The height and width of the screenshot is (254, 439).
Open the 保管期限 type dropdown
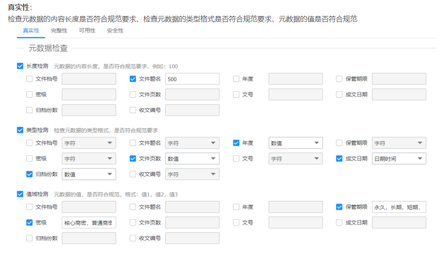[399, 143]
